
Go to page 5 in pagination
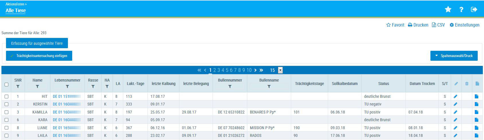click(227, 70)
